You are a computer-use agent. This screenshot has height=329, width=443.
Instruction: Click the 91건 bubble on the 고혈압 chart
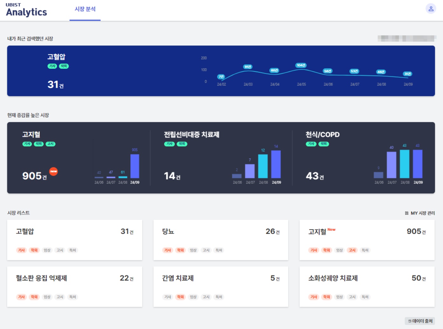(248, 67)
